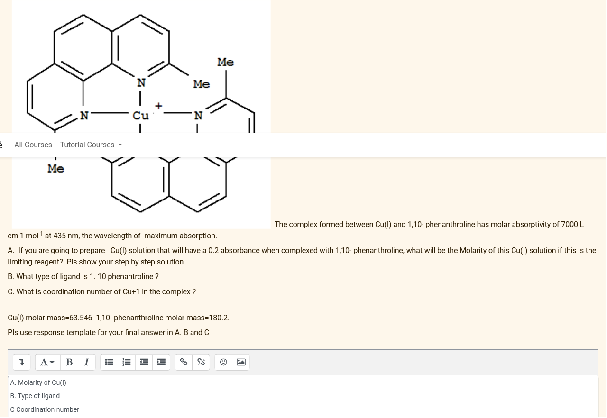607x418 pixels.
Task: Insert an ordered numbered list
Action: (127, 363)
